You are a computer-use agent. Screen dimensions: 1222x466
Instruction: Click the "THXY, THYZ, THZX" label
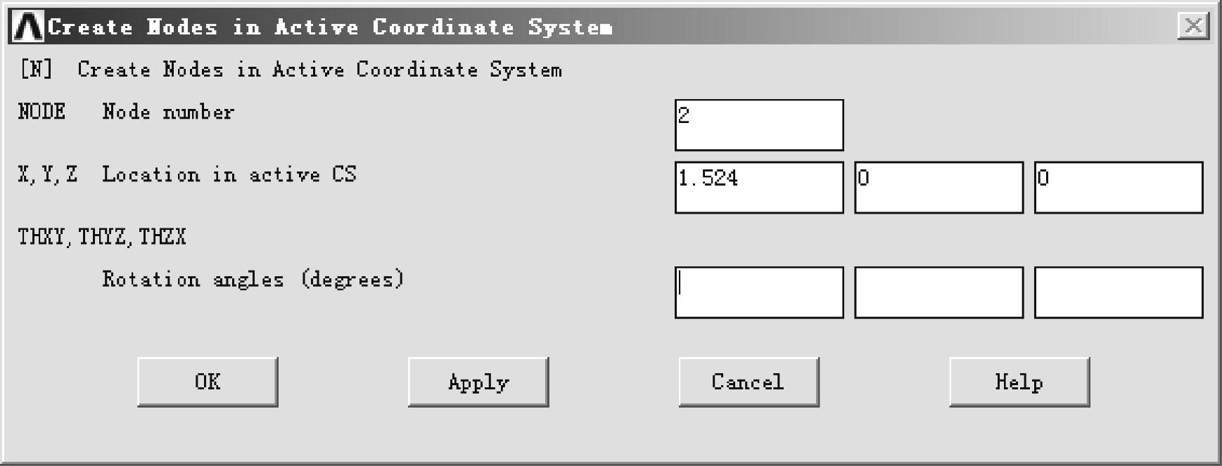click(102, 237)
